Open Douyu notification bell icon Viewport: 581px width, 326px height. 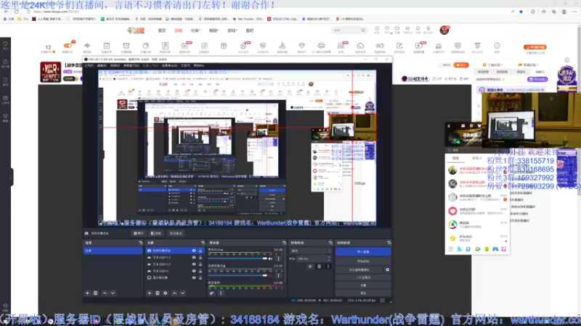pos(418,28)
